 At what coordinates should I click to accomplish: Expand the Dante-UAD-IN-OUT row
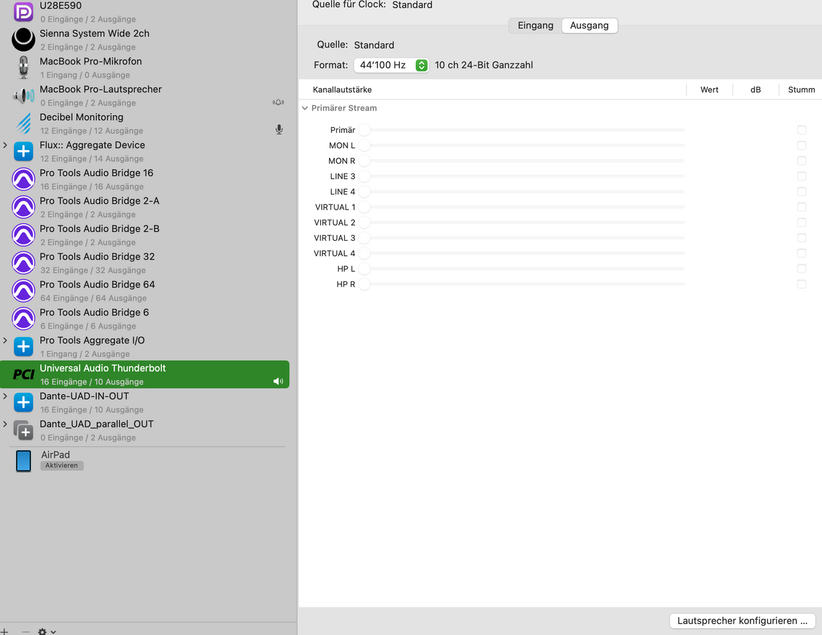[x=5, y=396]
